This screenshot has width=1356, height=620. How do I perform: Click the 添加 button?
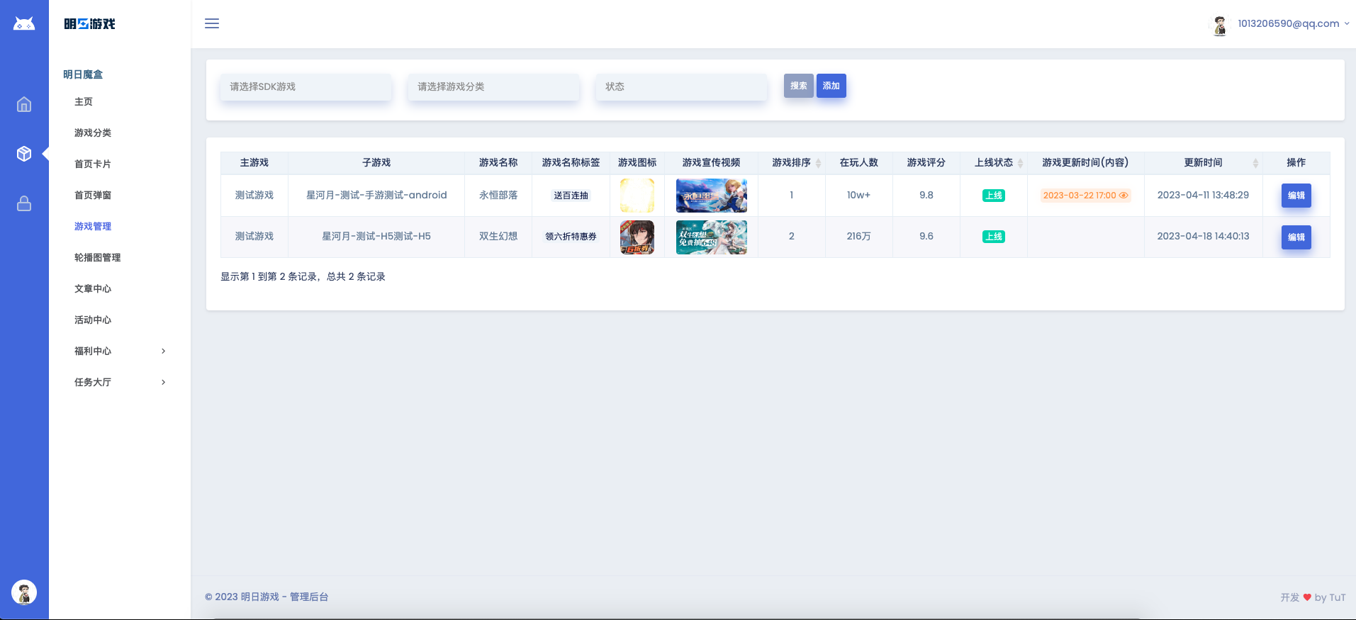pyautogui.click(x=831, y=86)
